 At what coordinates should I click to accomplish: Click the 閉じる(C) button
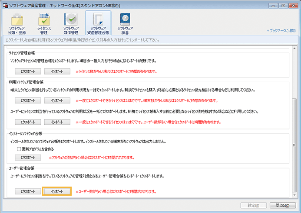(x=283, y=205)
